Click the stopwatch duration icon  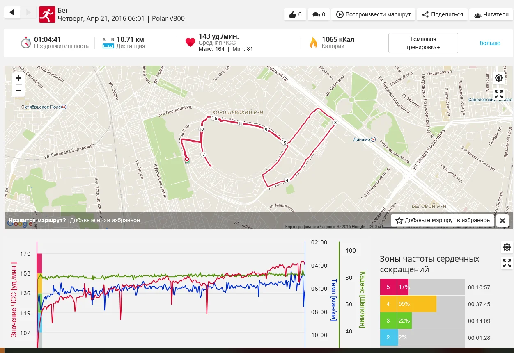coord(26,43)
